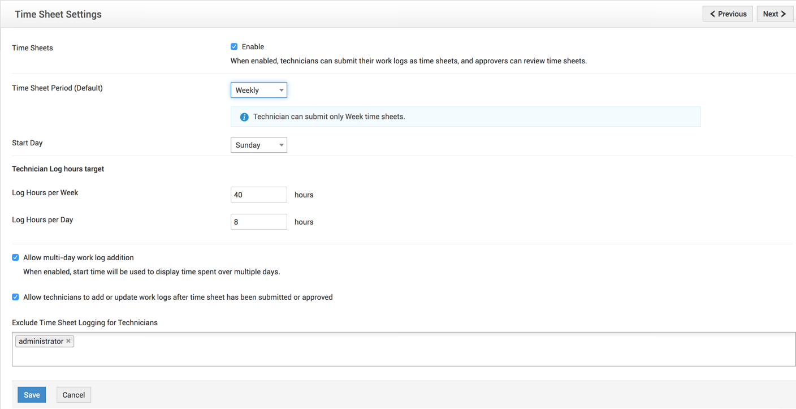Click the info icon beside Week time sheets message
The height and width of the screenshot is (409, 796).
point(244,117)
